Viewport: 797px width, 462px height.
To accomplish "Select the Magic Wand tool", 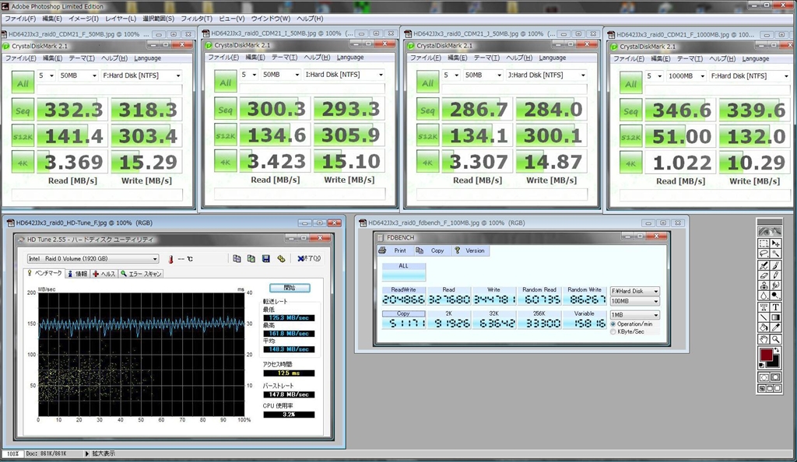I will click(x=776, y=254).
